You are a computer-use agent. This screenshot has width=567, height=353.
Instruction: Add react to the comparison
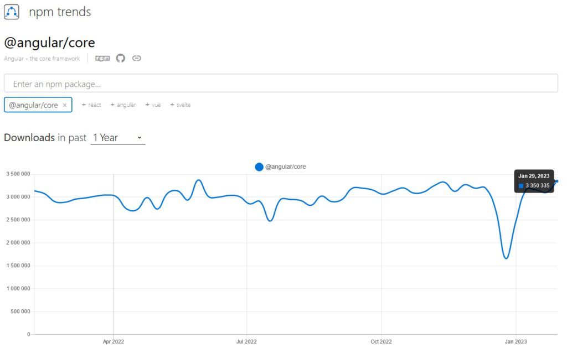click(x=91, y=105)
